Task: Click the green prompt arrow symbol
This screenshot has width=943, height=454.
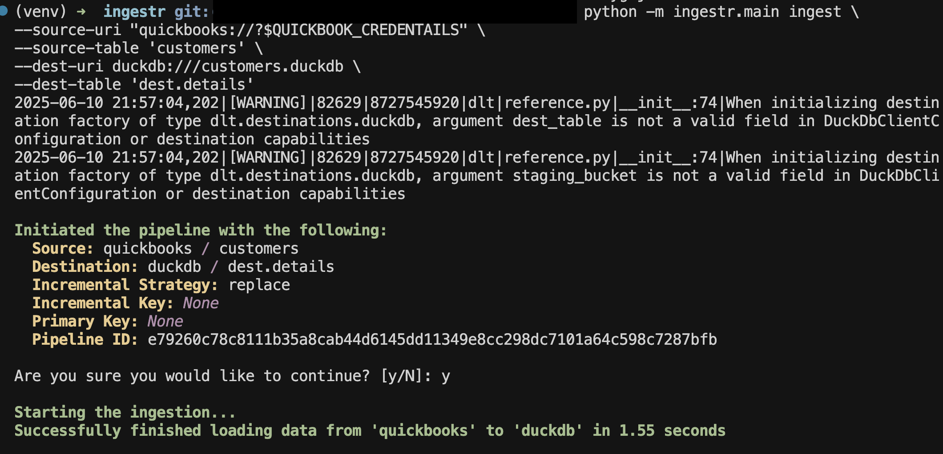Action: [x=81, y=12]
